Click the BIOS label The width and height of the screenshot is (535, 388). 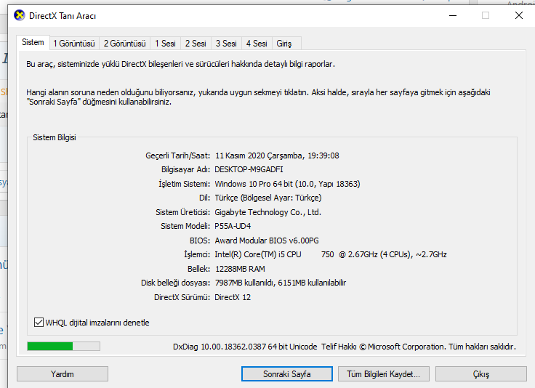(x=200, y=241)
